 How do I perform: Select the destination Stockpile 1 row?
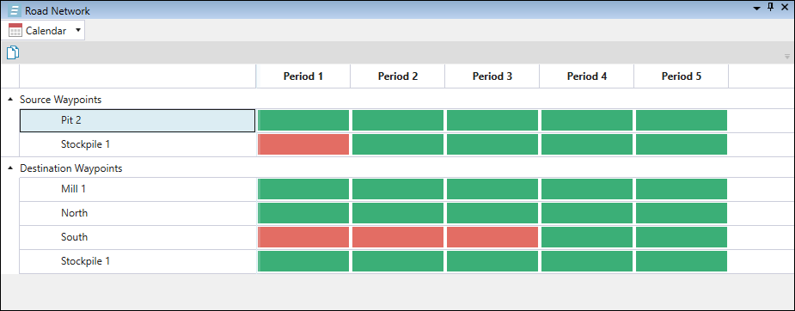click(138, 261)
